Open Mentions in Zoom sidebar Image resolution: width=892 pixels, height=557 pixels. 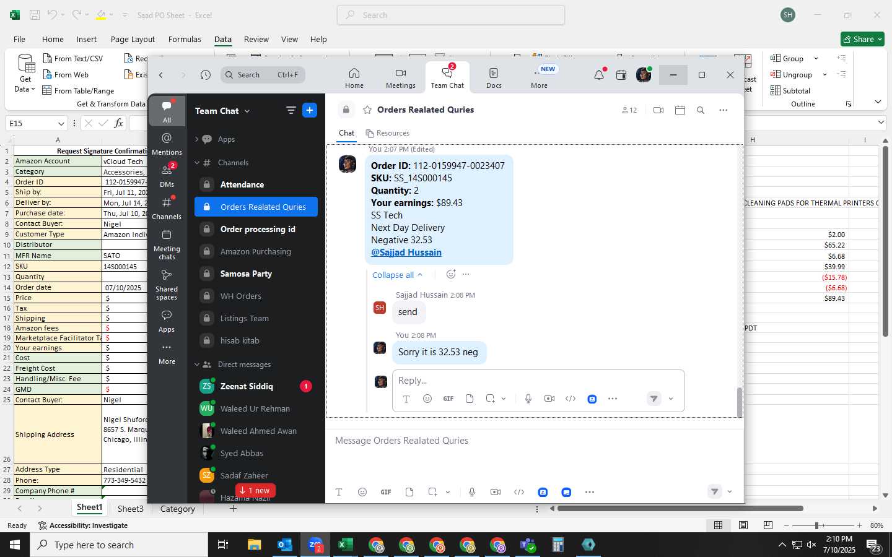pyautogui.click(x=167, y=144)
